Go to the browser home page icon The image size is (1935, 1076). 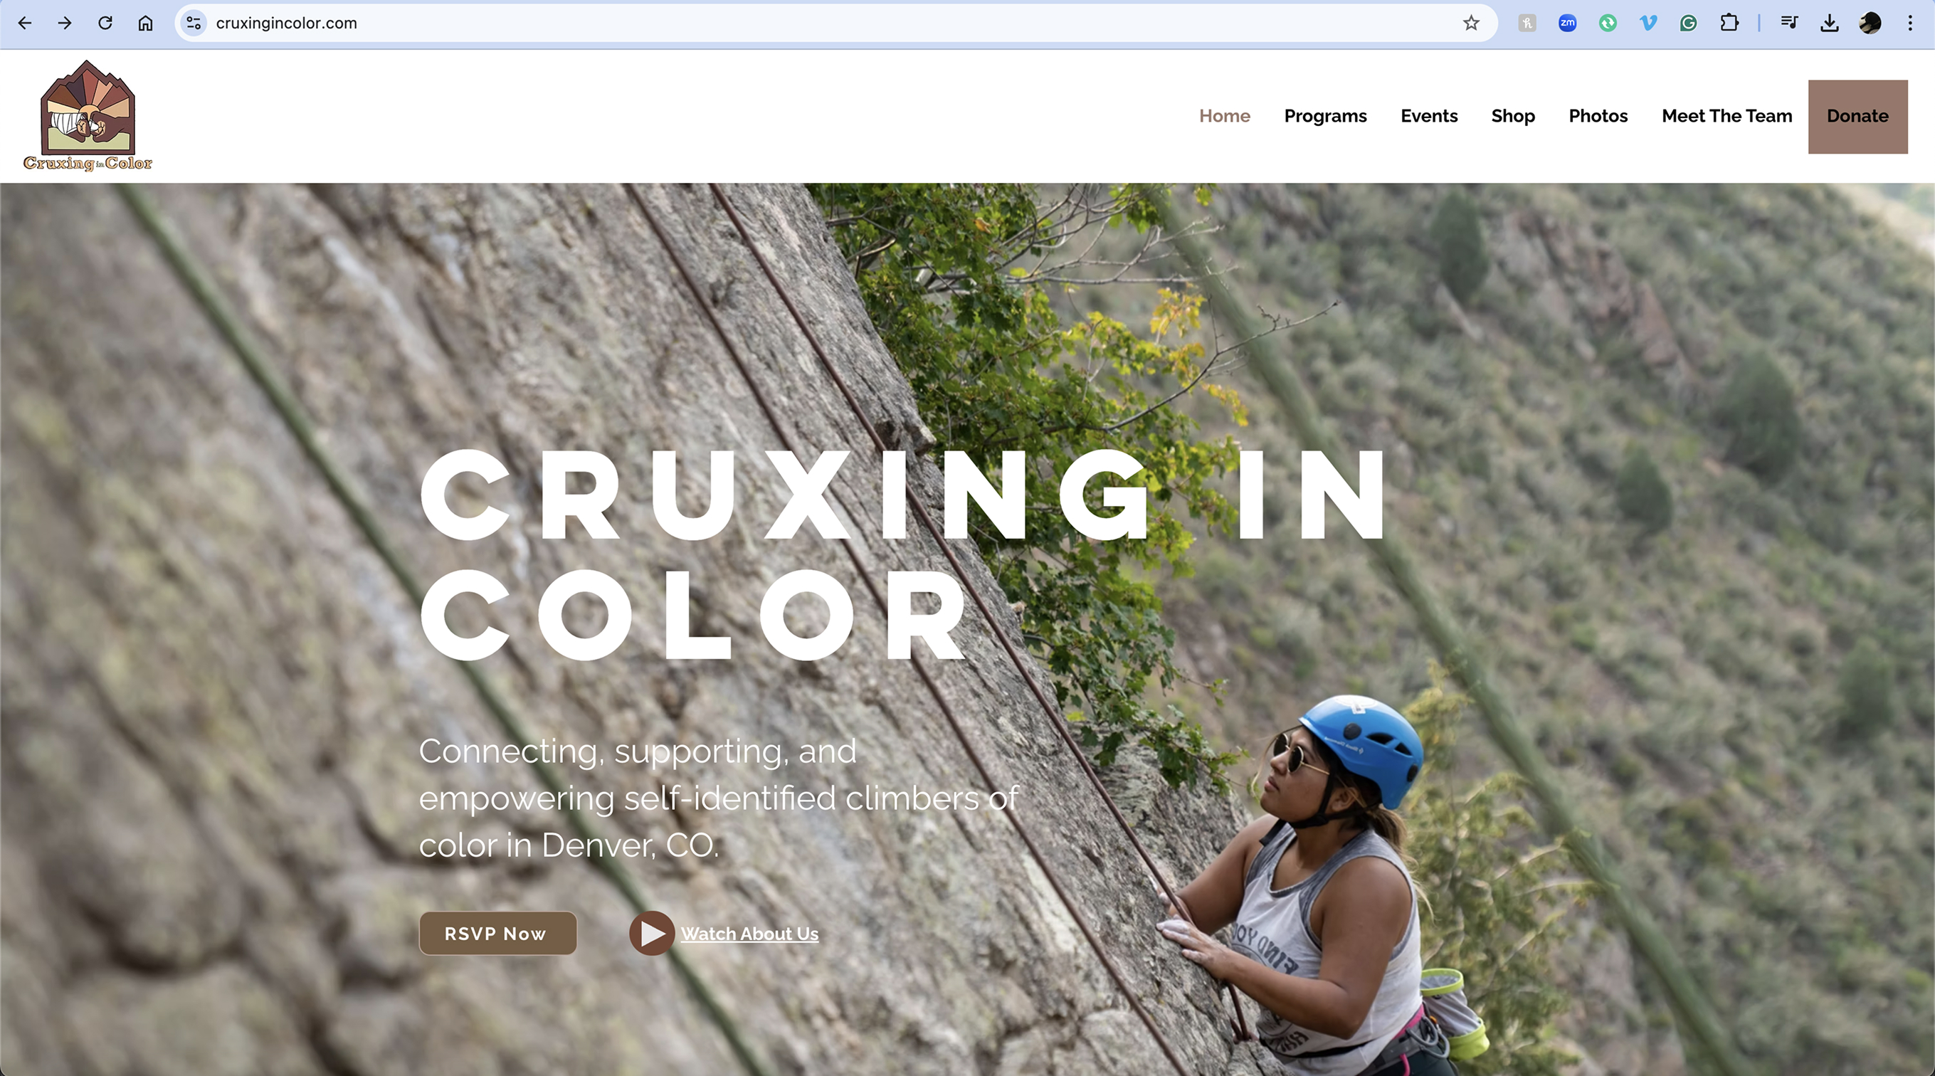click(x=146, y=23)
